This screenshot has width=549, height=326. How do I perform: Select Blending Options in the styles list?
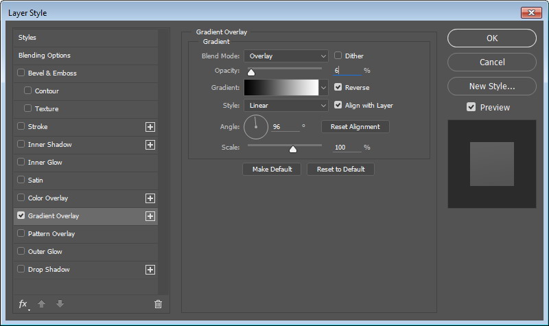45,56
